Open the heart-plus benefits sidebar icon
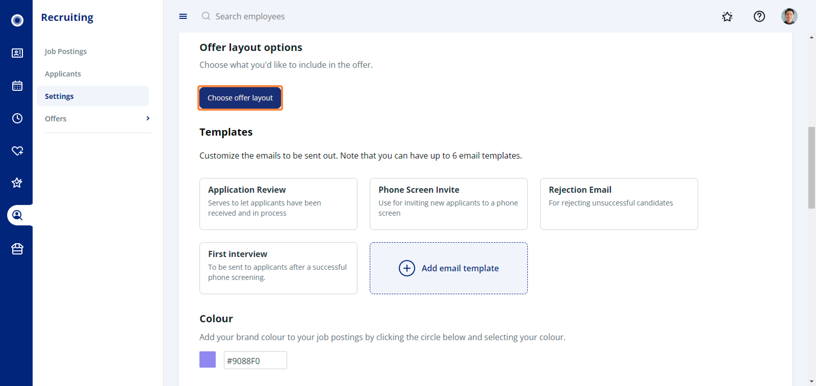The width and height of the screenshot is (816, 386). pyautogui.click(x=17, y=151)
